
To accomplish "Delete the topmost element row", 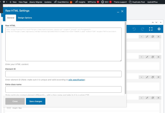I will (x=158, y=37).
